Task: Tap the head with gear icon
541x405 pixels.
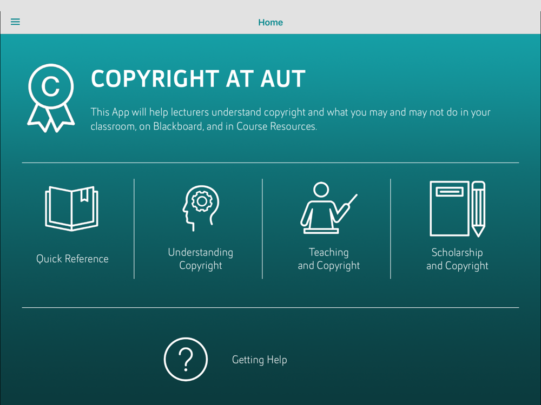Action: (x=201, y=208)
